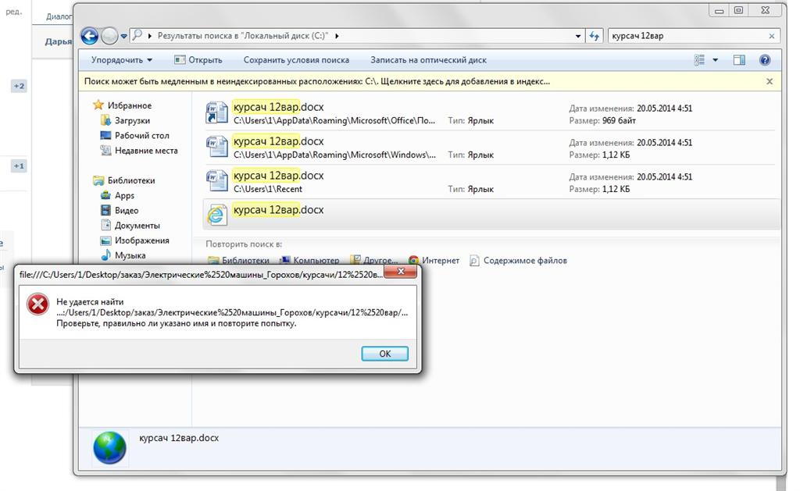The image size is (800, 491).
Task: Click Word icon of the C:\Users\1\Recent result
Action: (217, 182)
